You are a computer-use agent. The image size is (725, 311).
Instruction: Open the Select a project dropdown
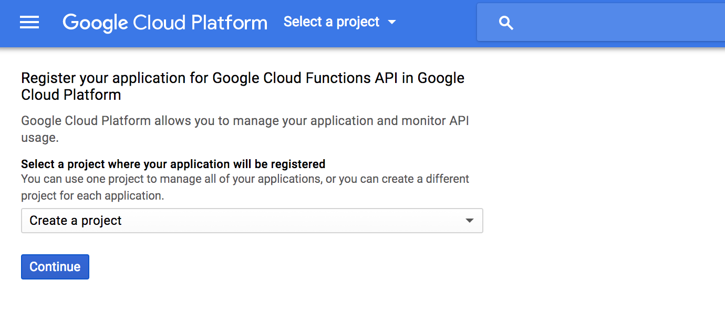pos(339,22)
